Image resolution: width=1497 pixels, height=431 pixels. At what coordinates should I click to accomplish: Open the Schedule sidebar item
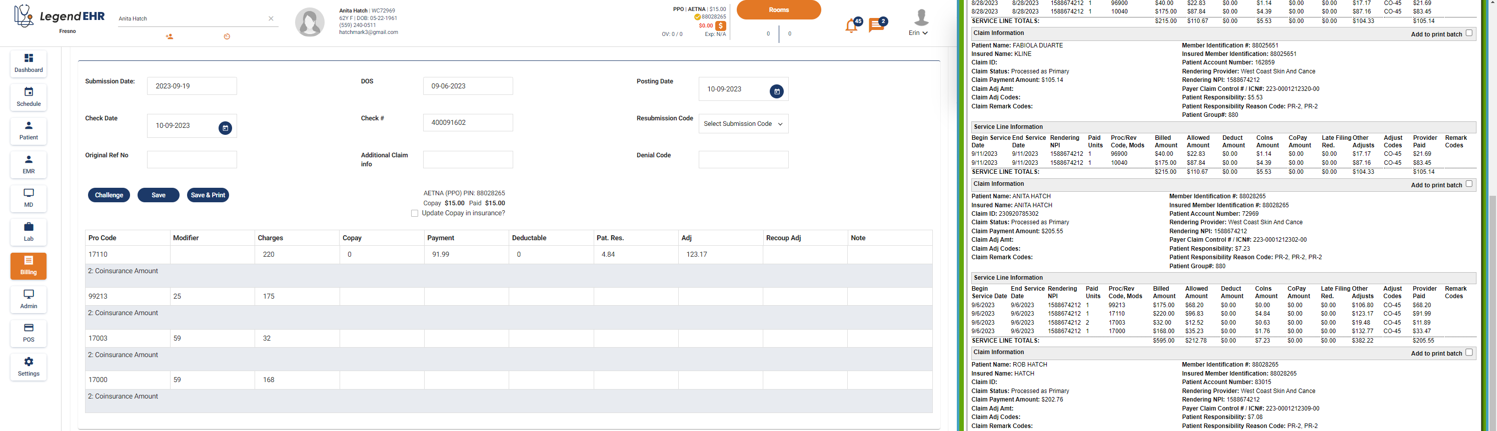(29, 97)
